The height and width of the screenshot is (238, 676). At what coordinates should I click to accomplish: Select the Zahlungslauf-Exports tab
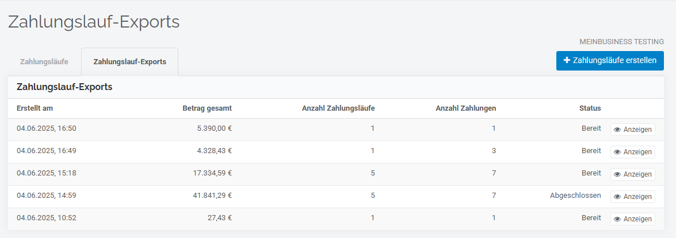(x=130, y=61)
